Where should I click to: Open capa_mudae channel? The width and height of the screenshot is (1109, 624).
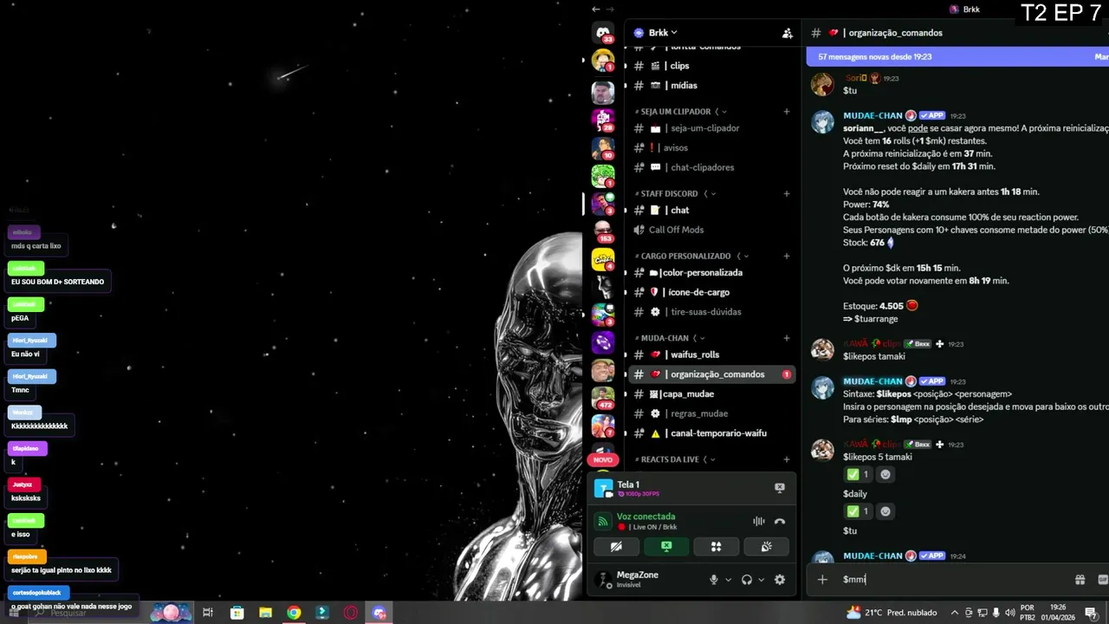pyautogui.click(x=711, y=393)
